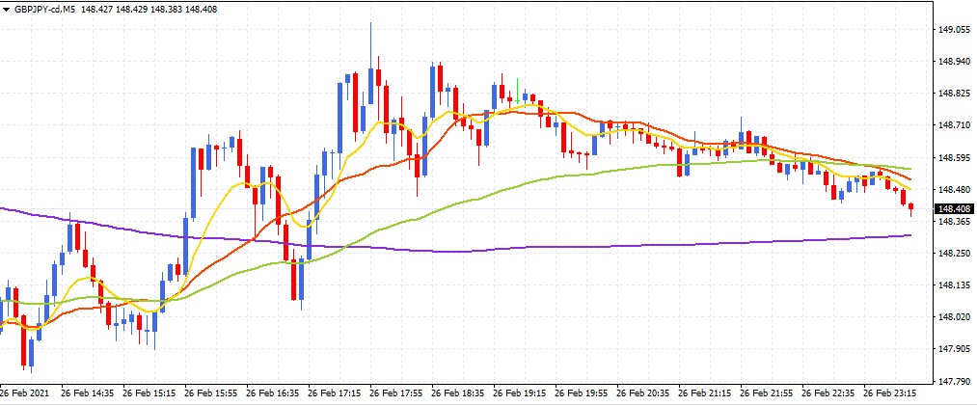
Task: Click the 147.905 price axis label
Action: (x=953, y=349)
